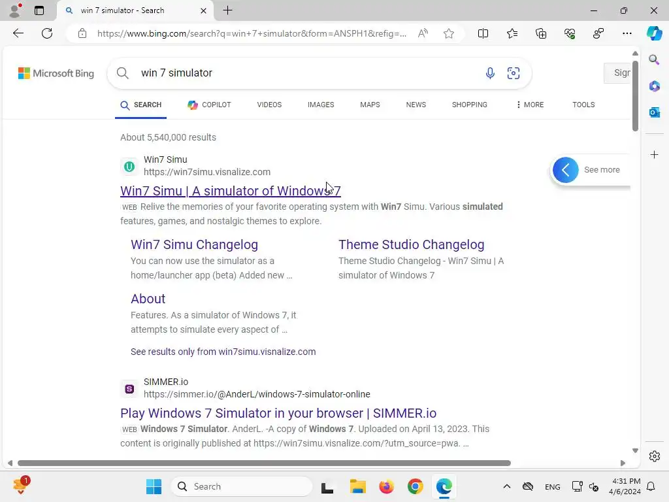Open the Collections panel

tap(541, 33)
